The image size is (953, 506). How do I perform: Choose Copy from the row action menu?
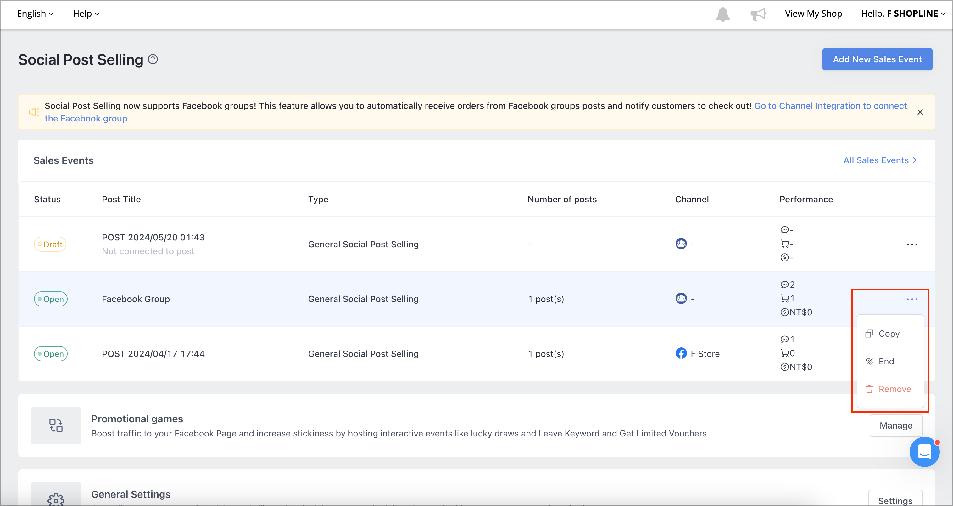[x=890, y=334]
